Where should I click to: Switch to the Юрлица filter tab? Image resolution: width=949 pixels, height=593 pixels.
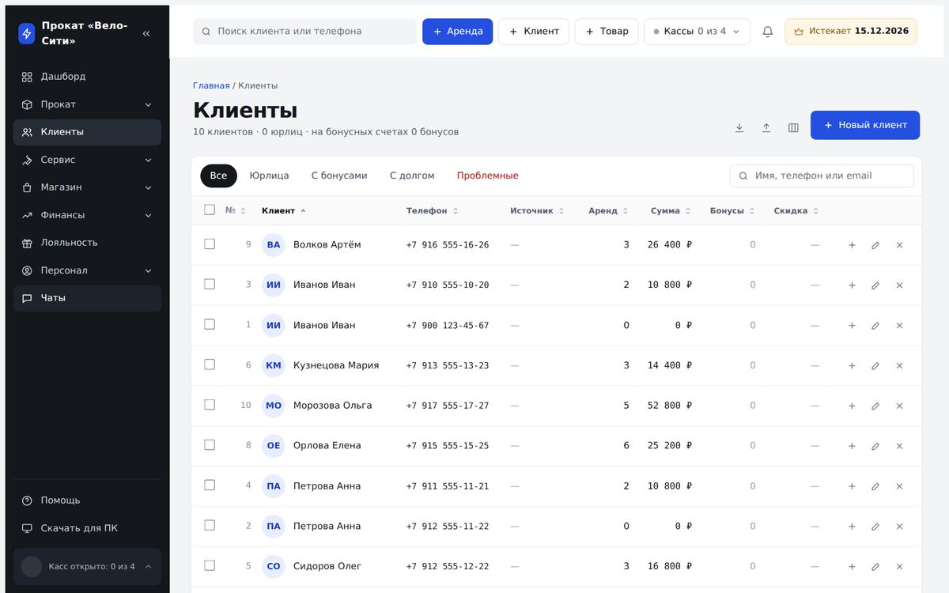(269, 176)
